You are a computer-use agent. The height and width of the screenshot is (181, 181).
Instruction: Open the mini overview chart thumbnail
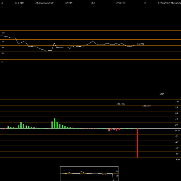pyautogui.click(x=89, y=173)
